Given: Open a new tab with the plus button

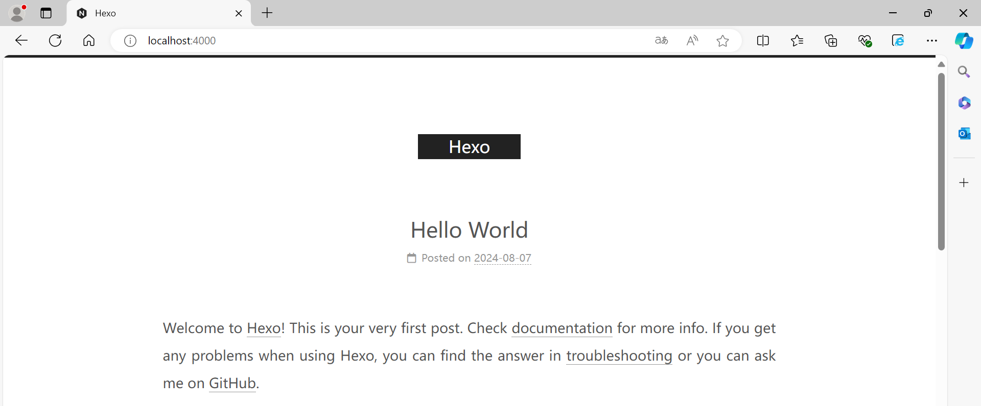Looking at the screenshot, I should [267, 13].
